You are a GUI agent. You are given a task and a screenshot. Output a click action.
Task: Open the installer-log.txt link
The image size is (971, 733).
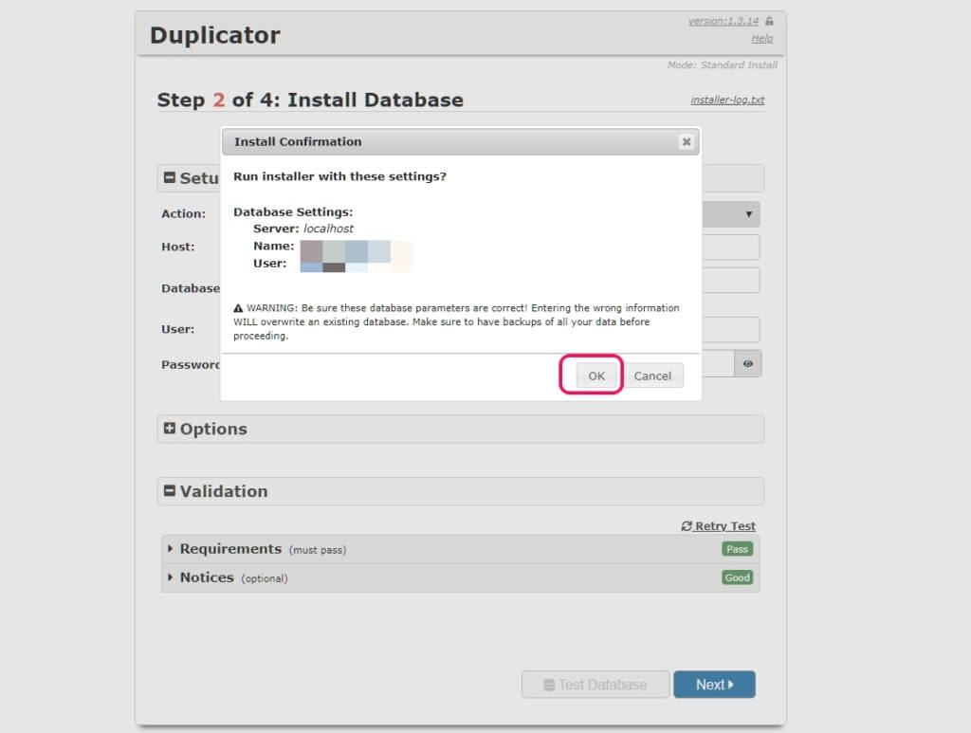[727, 100]
